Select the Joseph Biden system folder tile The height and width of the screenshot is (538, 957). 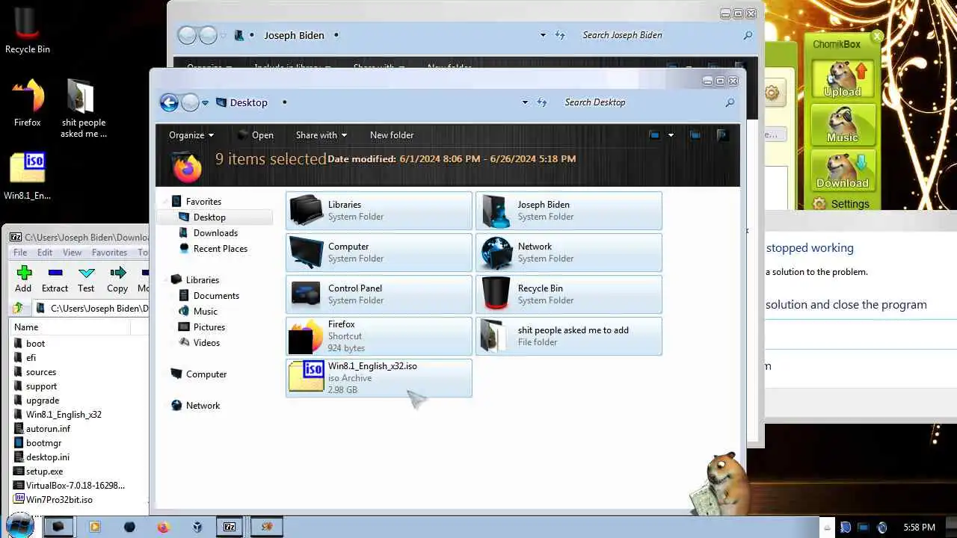(x=569, y=211)
